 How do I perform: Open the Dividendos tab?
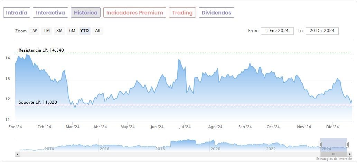point(216,13)
